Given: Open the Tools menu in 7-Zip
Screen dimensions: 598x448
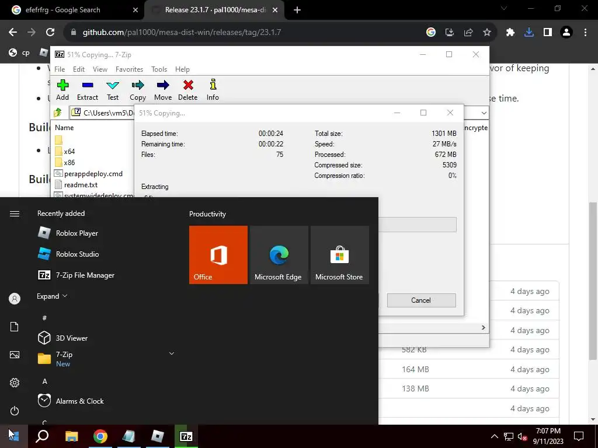Looking at the screenshot, I should point(159,69).
